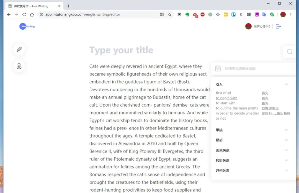Click the green shield extension icon
Image resolution: width=299 pixels, height=193 pixels.
pyautogui.click(x=272, y=14)
